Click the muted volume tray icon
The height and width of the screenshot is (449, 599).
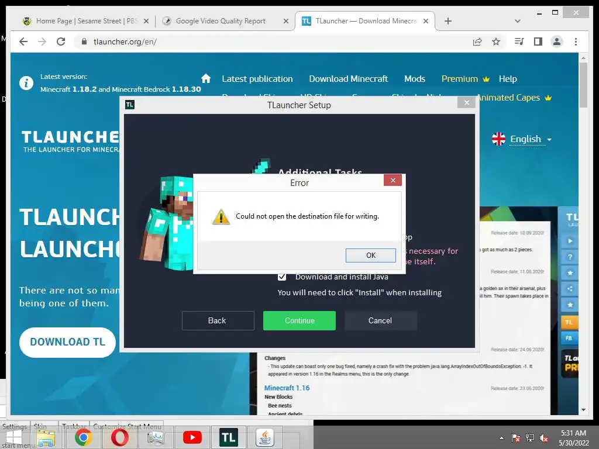(x=544, y=438)
